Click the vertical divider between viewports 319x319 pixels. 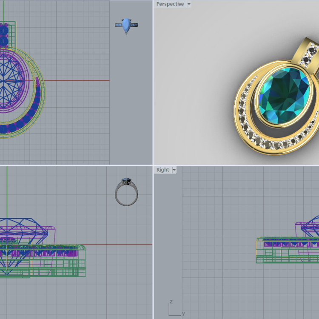pyautogui.click(x=153, y=159)
